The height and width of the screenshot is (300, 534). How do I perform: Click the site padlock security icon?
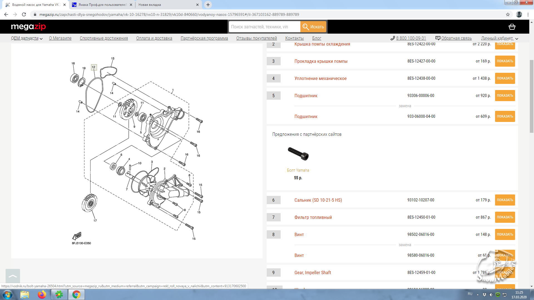[x=35, y=14]
